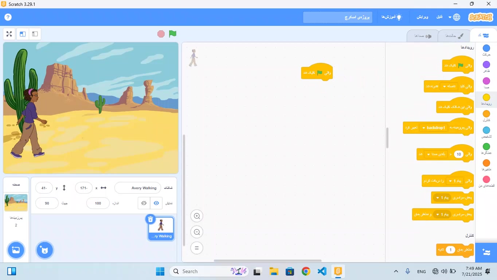Click the value 1 in the wait block
This screenshot has height=280, width=497.
(x=451, y=250)
